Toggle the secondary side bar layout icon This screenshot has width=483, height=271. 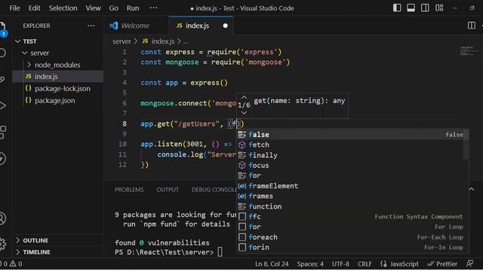point(425,8)
